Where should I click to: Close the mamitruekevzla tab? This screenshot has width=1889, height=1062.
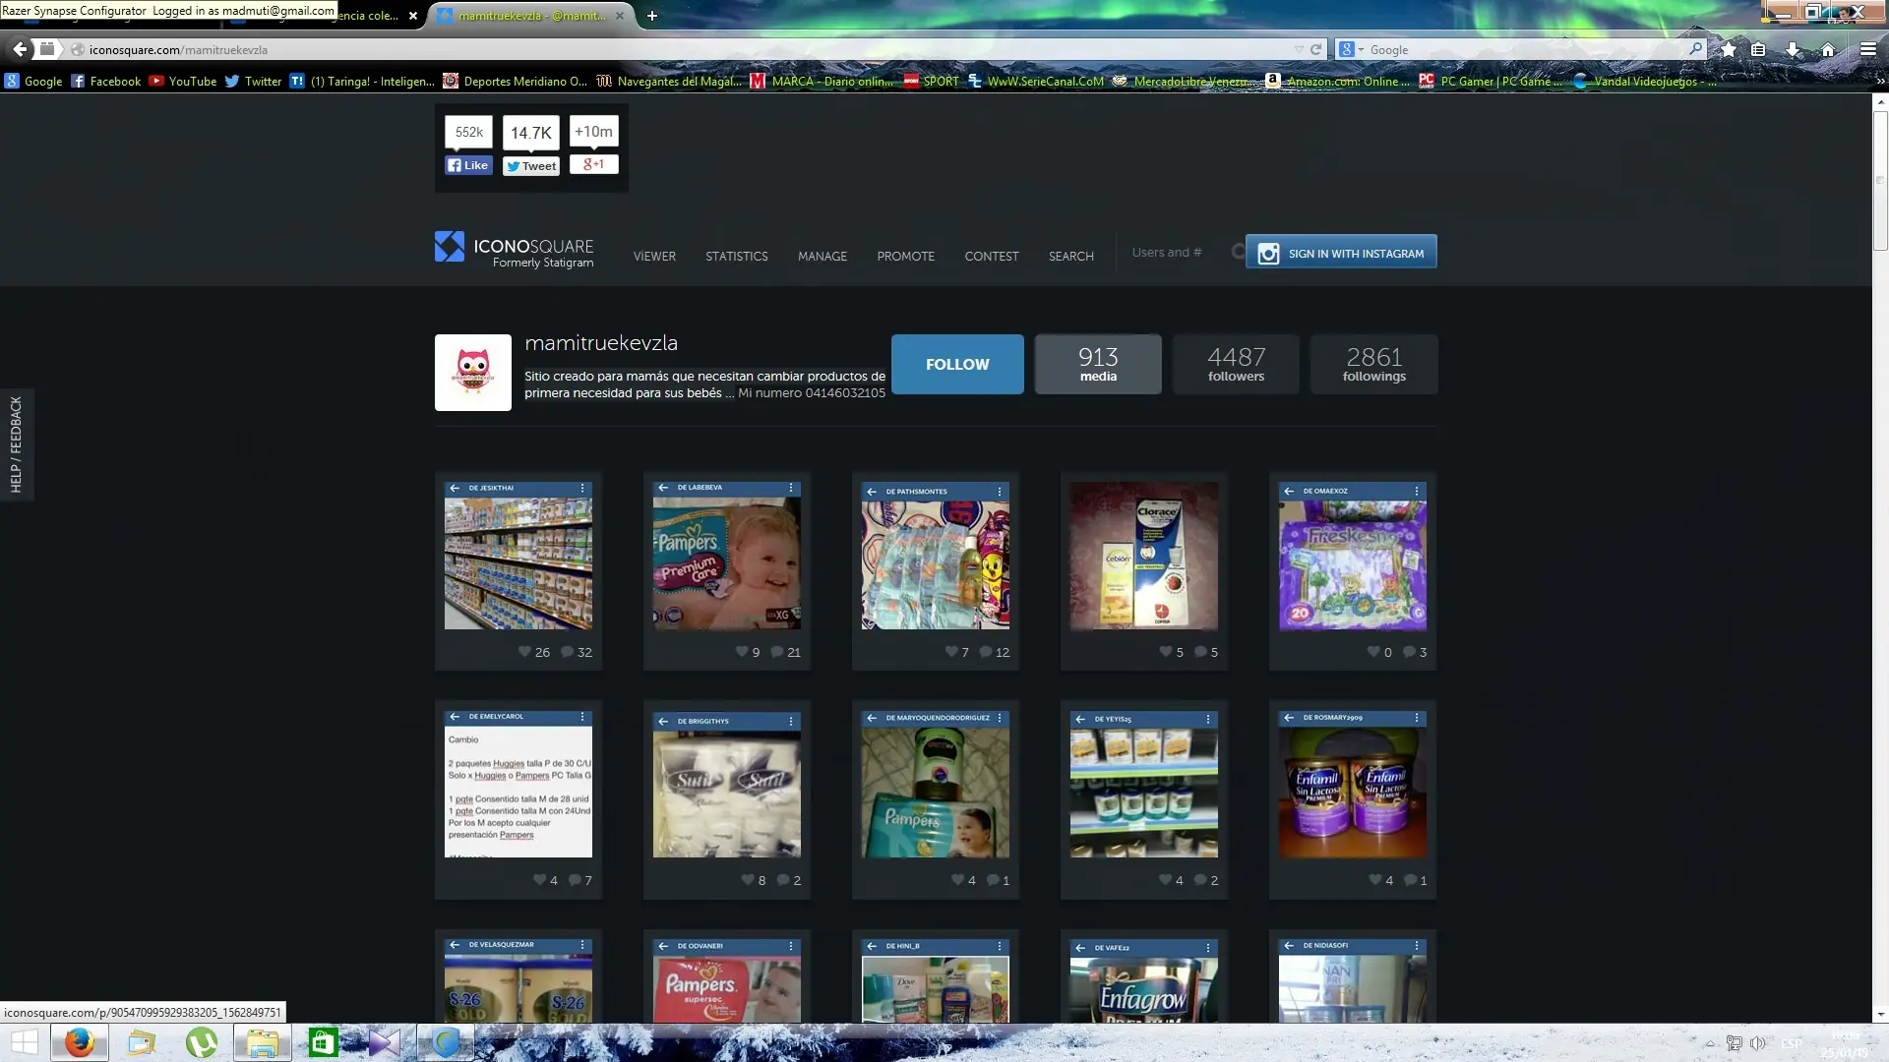pos(620,16)
